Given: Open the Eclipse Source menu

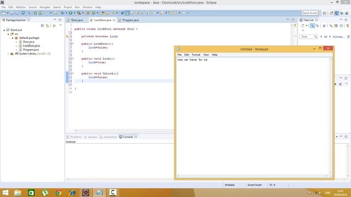Looking at the screenshot, I should point(32,7).
